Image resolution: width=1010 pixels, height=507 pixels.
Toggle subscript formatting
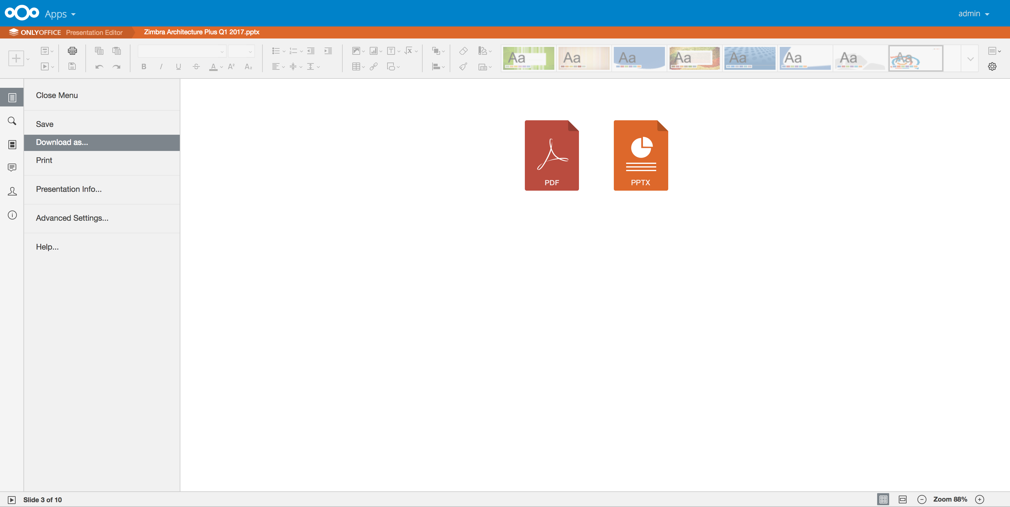coord(249,67)
